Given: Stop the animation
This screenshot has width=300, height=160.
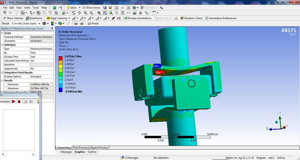Looking at the screenshot, I should click(x=19, y=102).
